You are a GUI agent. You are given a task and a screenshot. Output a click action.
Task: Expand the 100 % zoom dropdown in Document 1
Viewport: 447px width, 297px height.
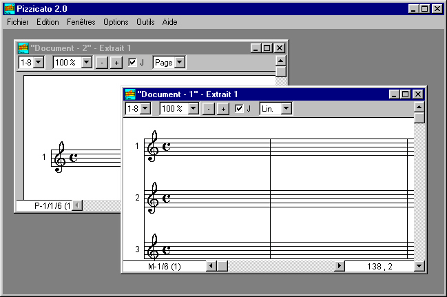194,108
